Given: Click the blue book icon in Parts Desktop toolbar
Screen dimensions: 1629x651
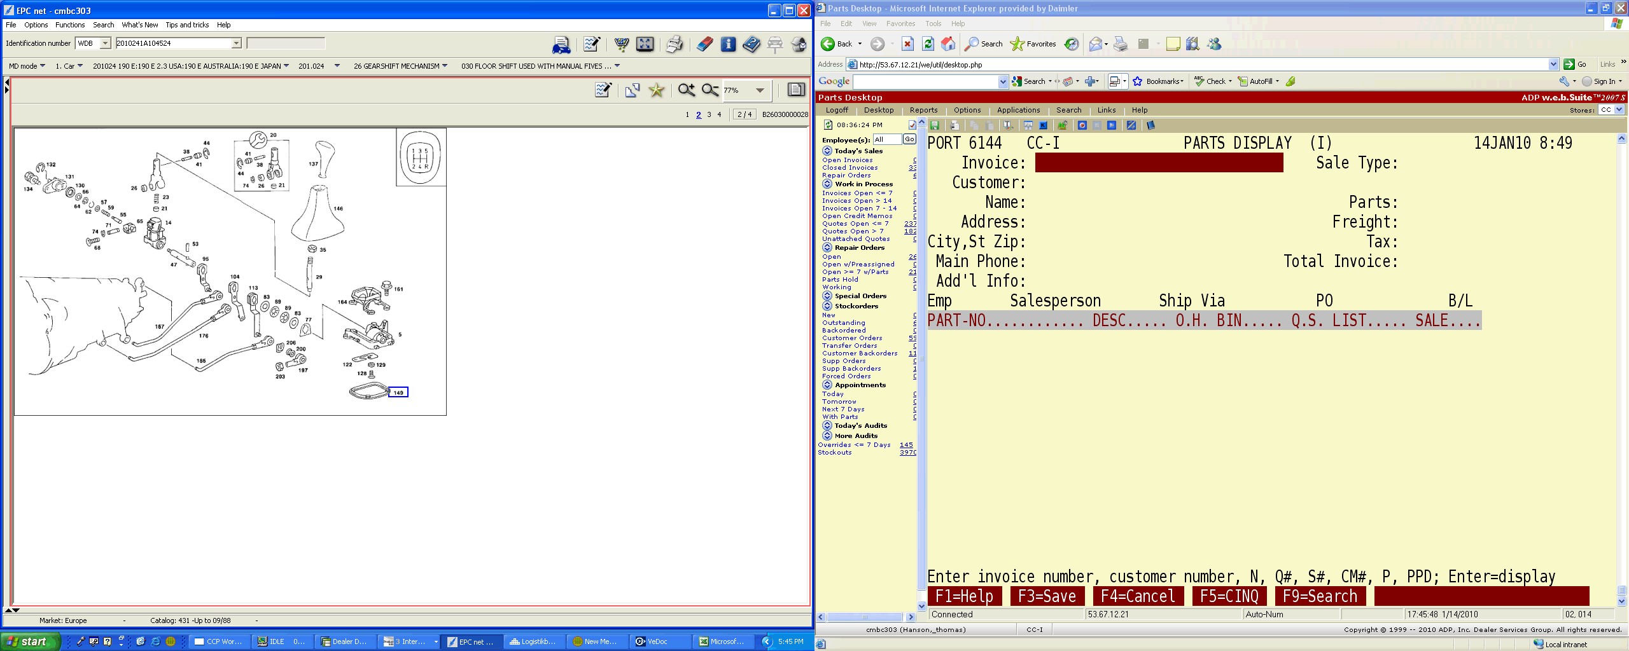Looking at the screenshot, I should tap(1150, 125).
